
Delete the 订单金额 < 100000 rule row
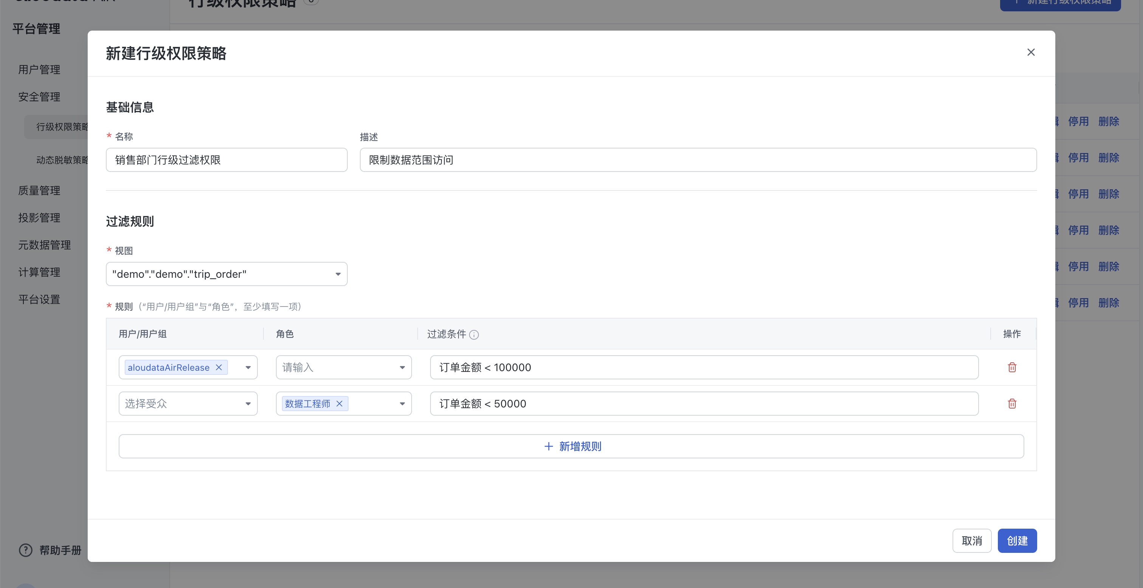click(x=1012, y=367)
